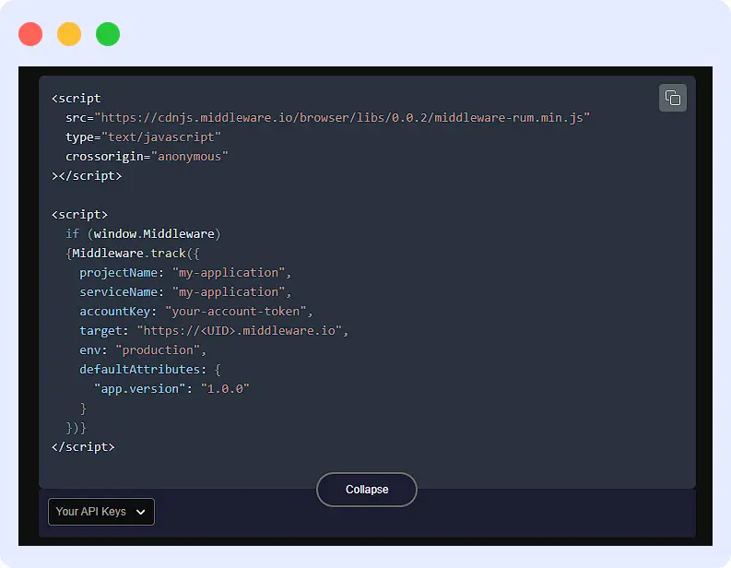Click the "app.version" attribute key
The image size is (731, 568).
point(140,388)
